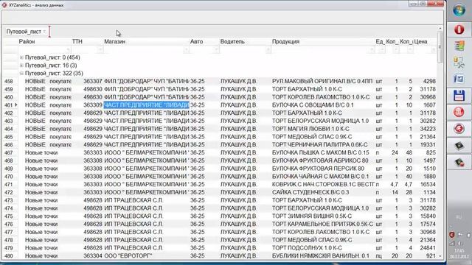472x265 pixels.
Task: Click the red round trash-like taskbar icon
Action: 459,112
